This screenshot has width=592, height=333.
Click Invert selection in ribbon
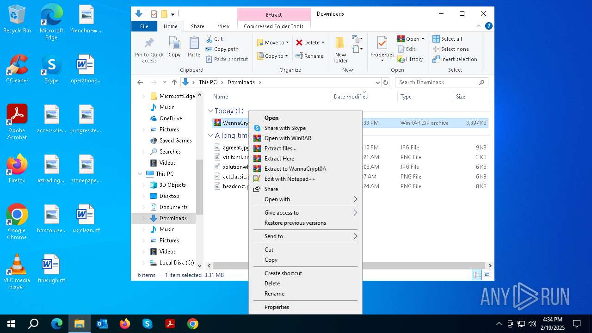455,59
